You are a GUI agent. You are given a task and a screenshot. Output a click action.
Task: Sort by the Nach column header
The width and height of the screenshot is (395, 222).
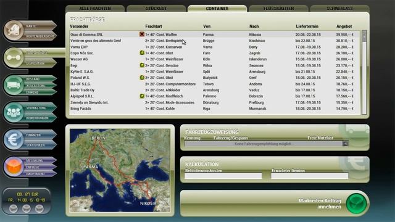(254, 26)
